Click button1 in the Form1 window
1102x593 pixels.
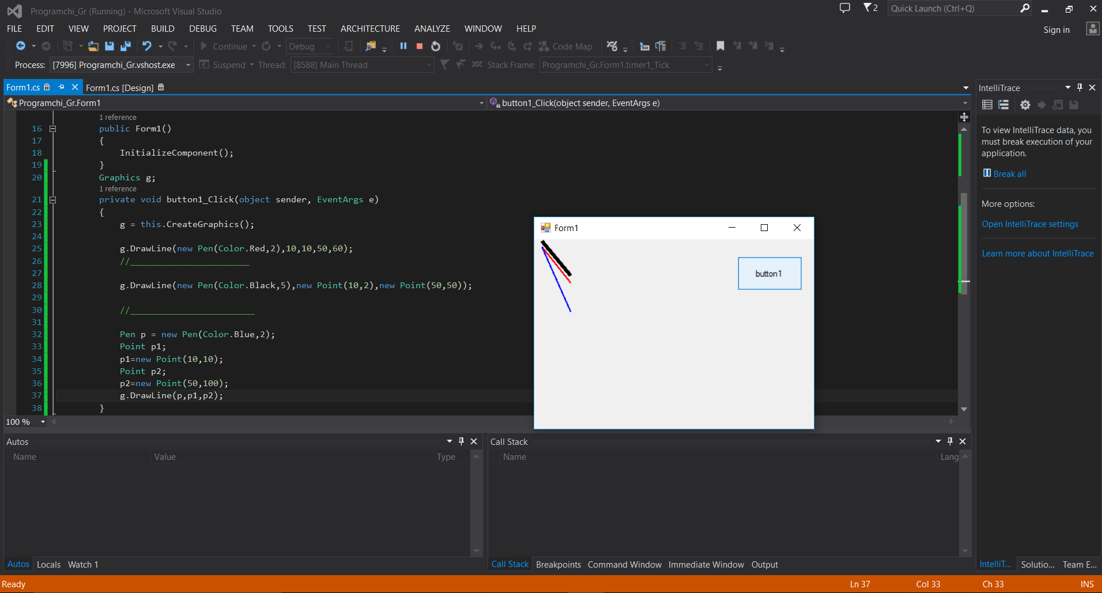click(769, 273)
